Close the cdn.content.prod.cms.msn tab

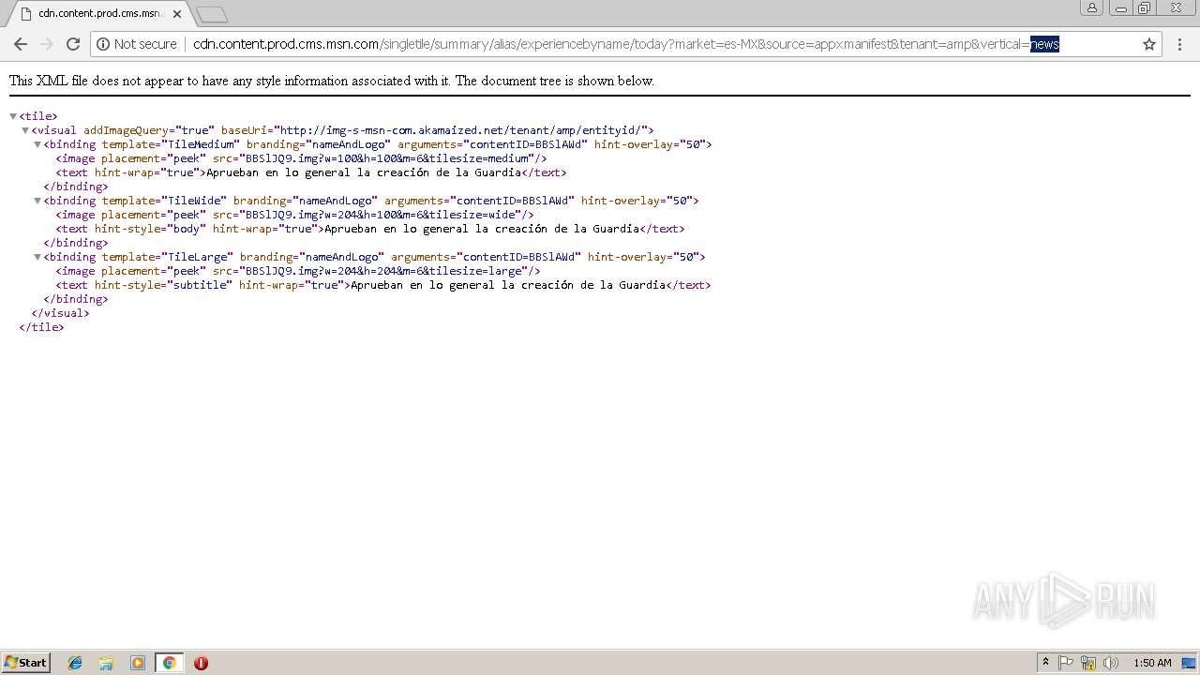(x=177, y=14)
